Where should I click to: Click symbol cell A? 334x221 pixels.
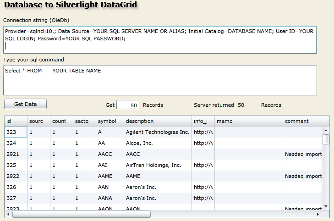tap(110, 132)
